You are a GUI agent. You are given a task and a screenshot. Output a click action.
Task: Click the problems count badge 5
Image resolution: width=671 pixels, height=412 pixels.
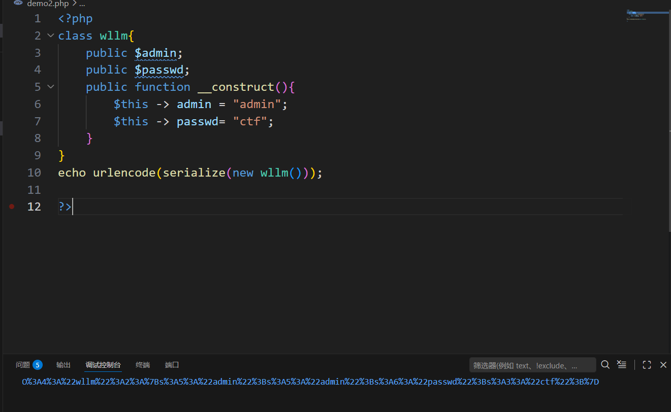pyautogui.click(x=38, y=365)
